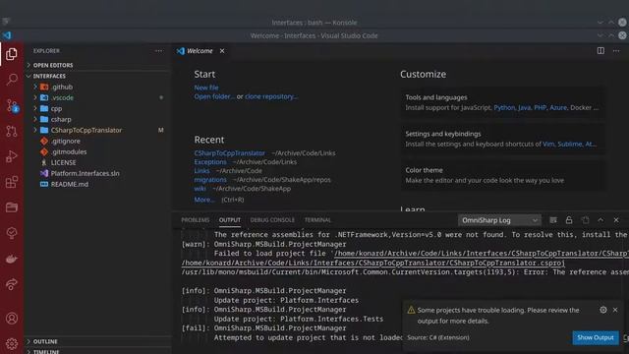Toggle output scroll lock
The height and width of the screenshot is (354, 629).
(569, 220)
